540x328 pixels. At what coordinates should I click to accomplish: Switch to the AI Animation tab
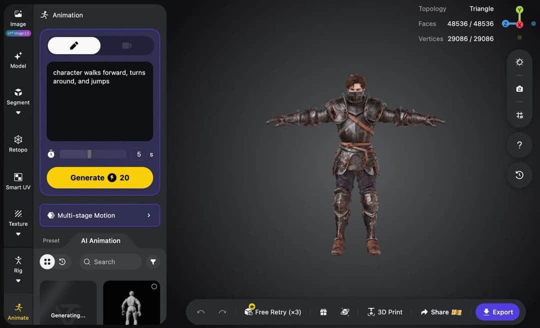100,240
